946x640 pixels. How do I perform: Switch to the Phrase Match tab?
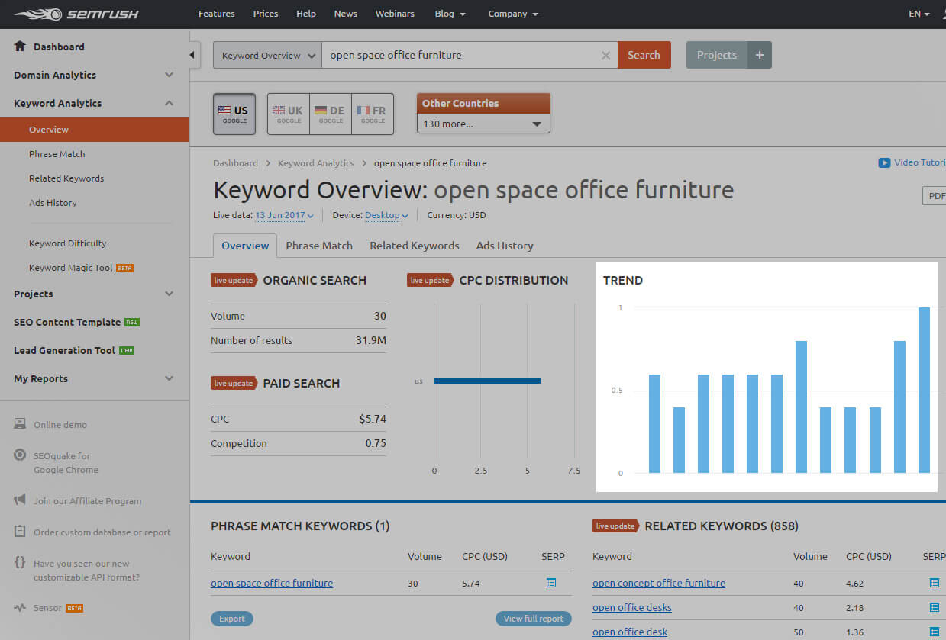319,246
